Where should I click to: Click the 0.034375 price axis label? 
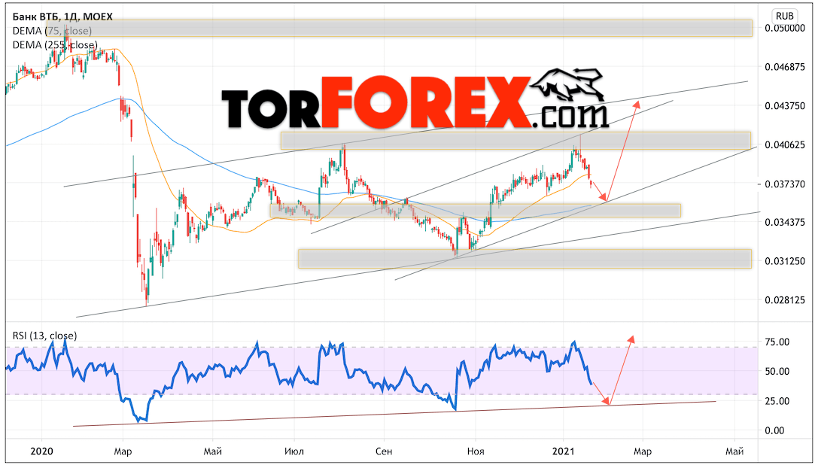[x=785, y=222]
